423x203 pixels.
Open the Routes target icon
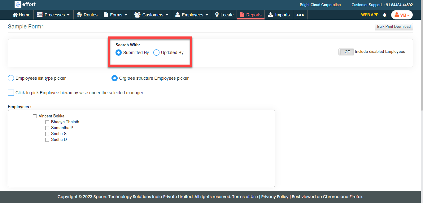tap(79, 15)
